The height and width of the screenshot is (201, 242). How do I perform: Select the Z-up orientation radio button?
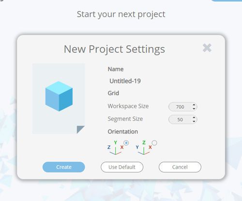pyautogui.click(x=154, y=143)
